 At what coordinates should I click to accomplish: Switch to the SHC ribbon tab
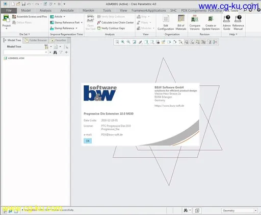click(173, 10)
